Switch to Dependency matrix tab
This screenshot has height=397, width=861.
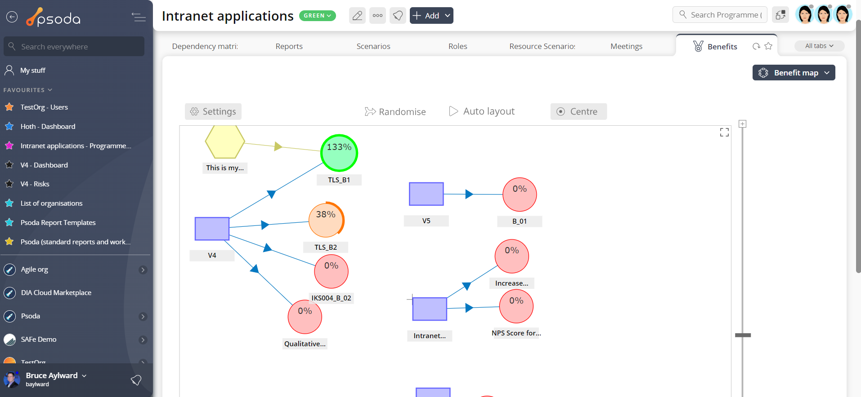(x=205, y=46)
